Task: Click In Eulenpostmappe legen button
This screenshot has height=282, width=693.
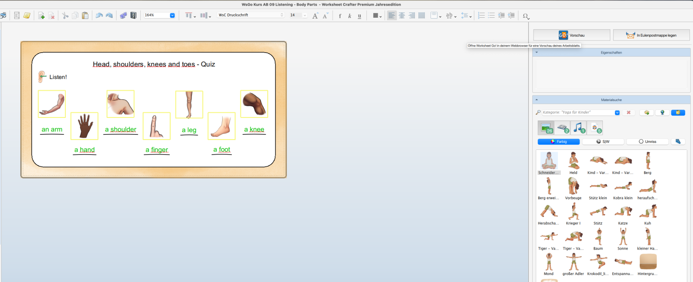Action: [651, 35]
